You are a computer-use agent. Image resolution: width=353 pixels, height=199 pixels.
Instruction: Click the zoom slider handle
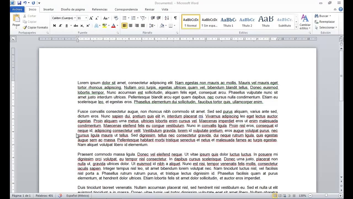(x=326, y=196)
